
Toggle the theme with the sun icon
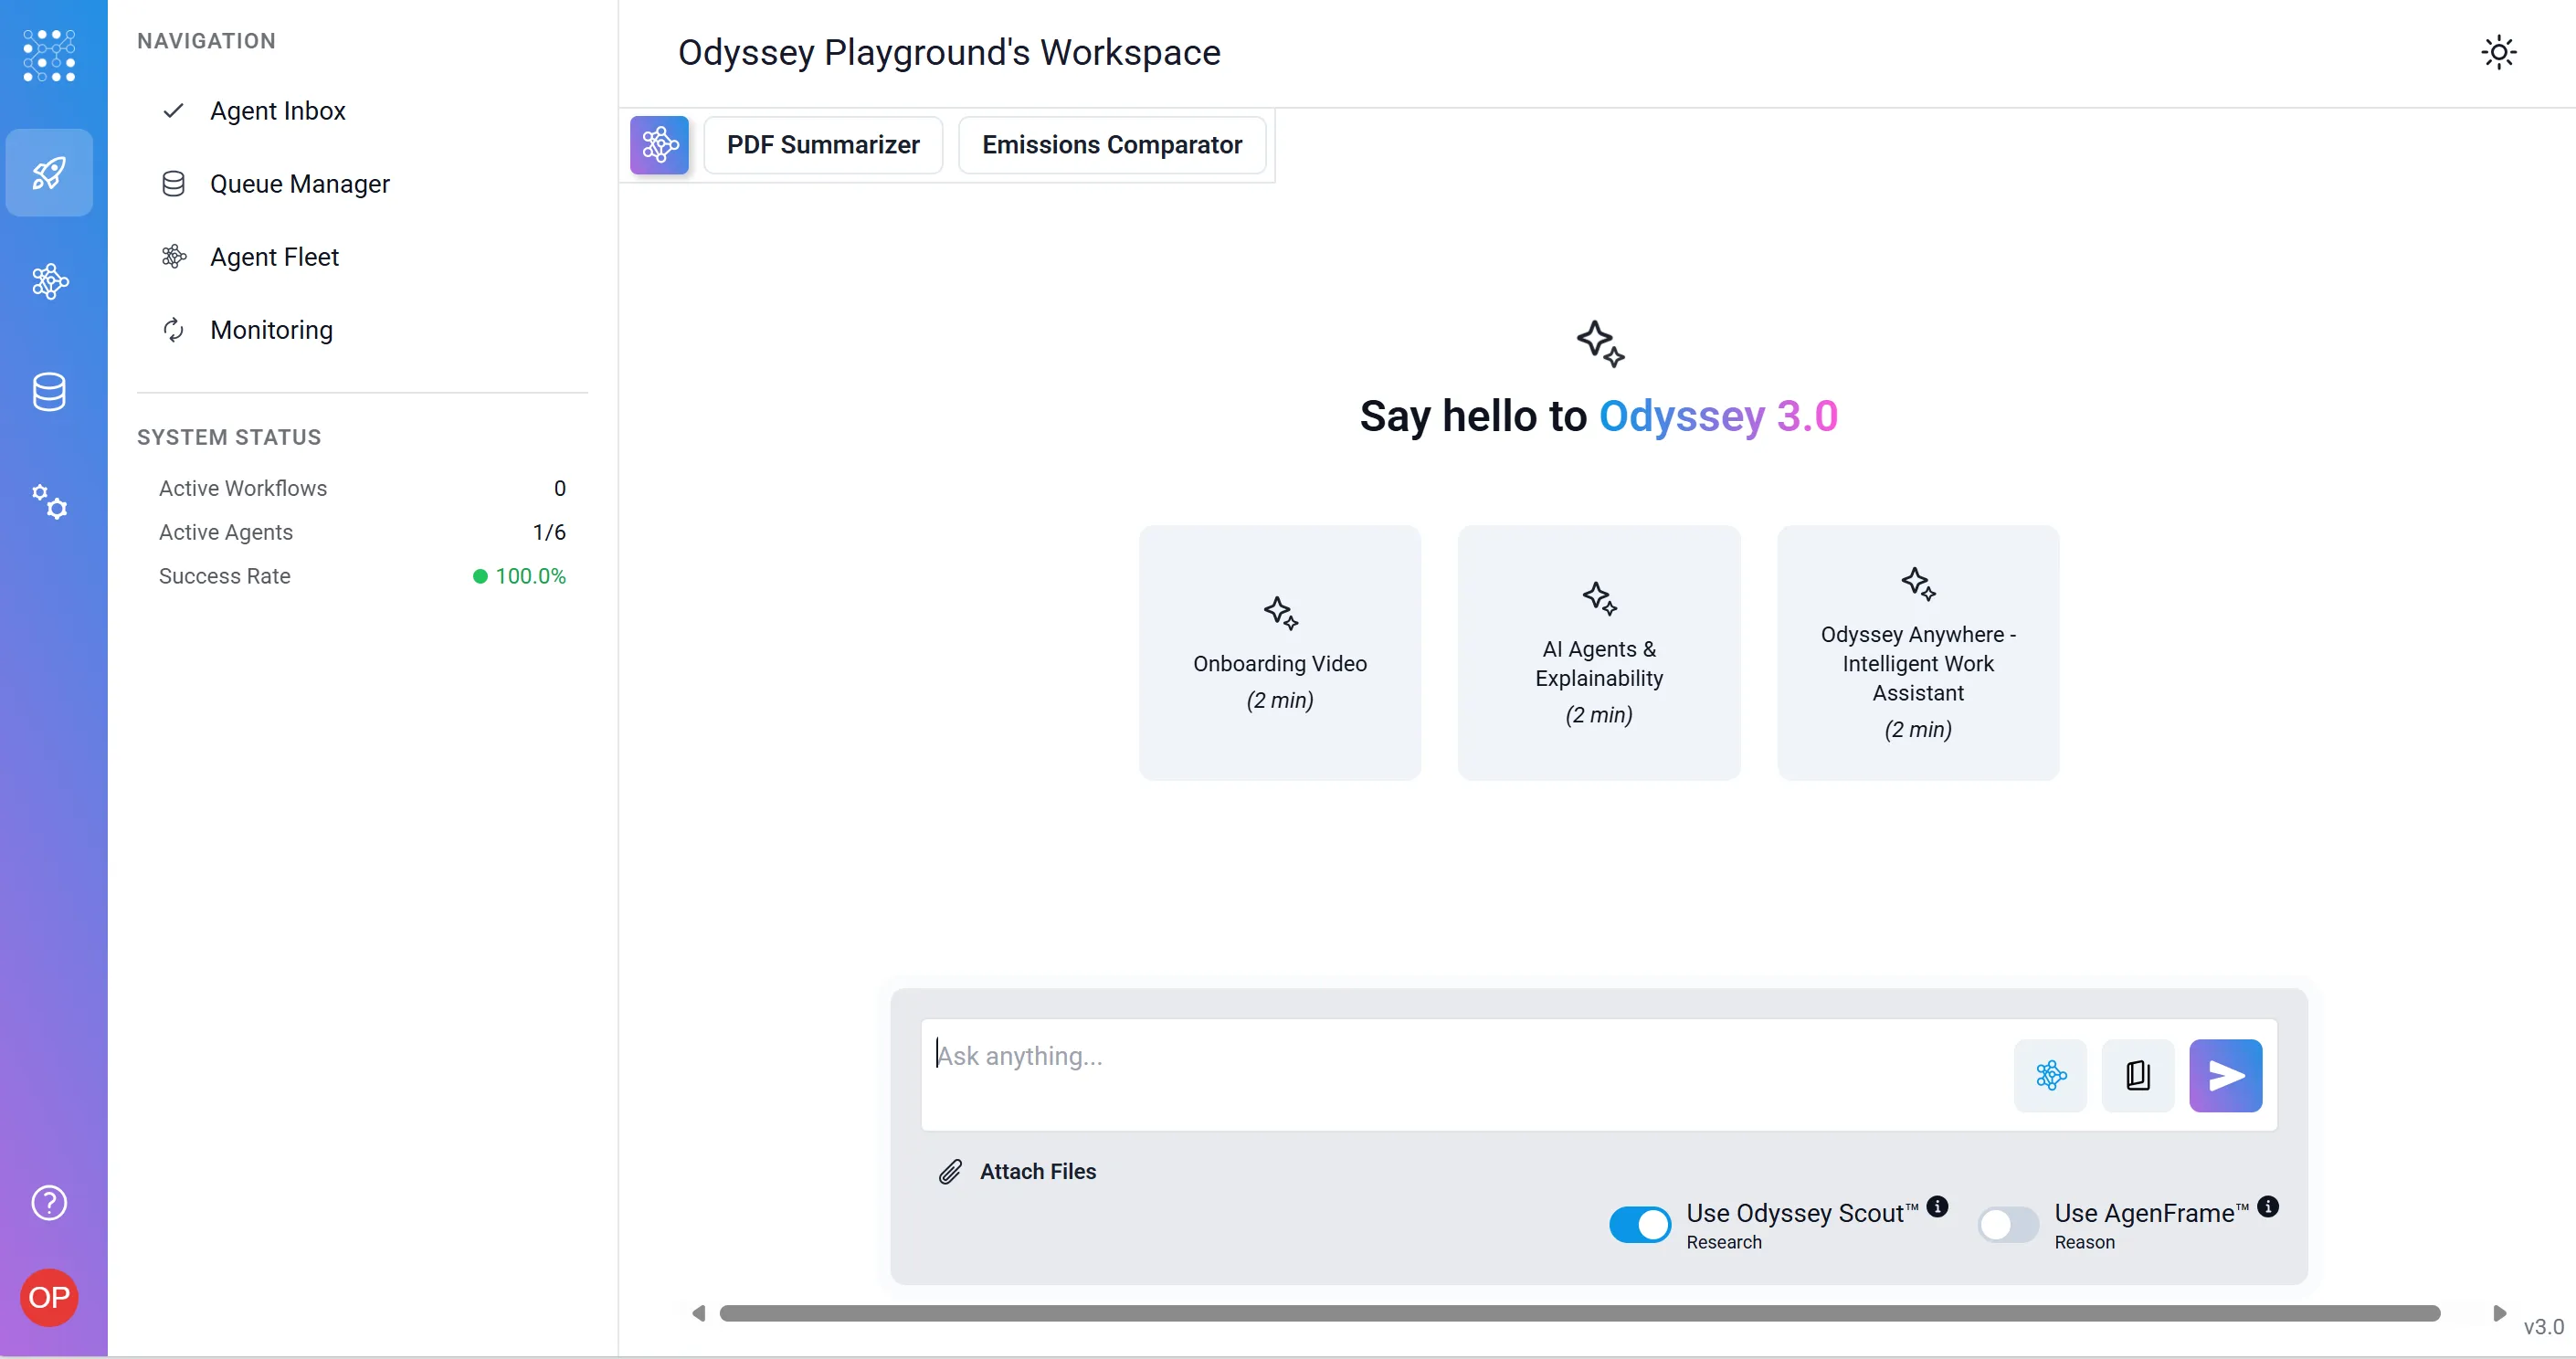[2499, 52]
